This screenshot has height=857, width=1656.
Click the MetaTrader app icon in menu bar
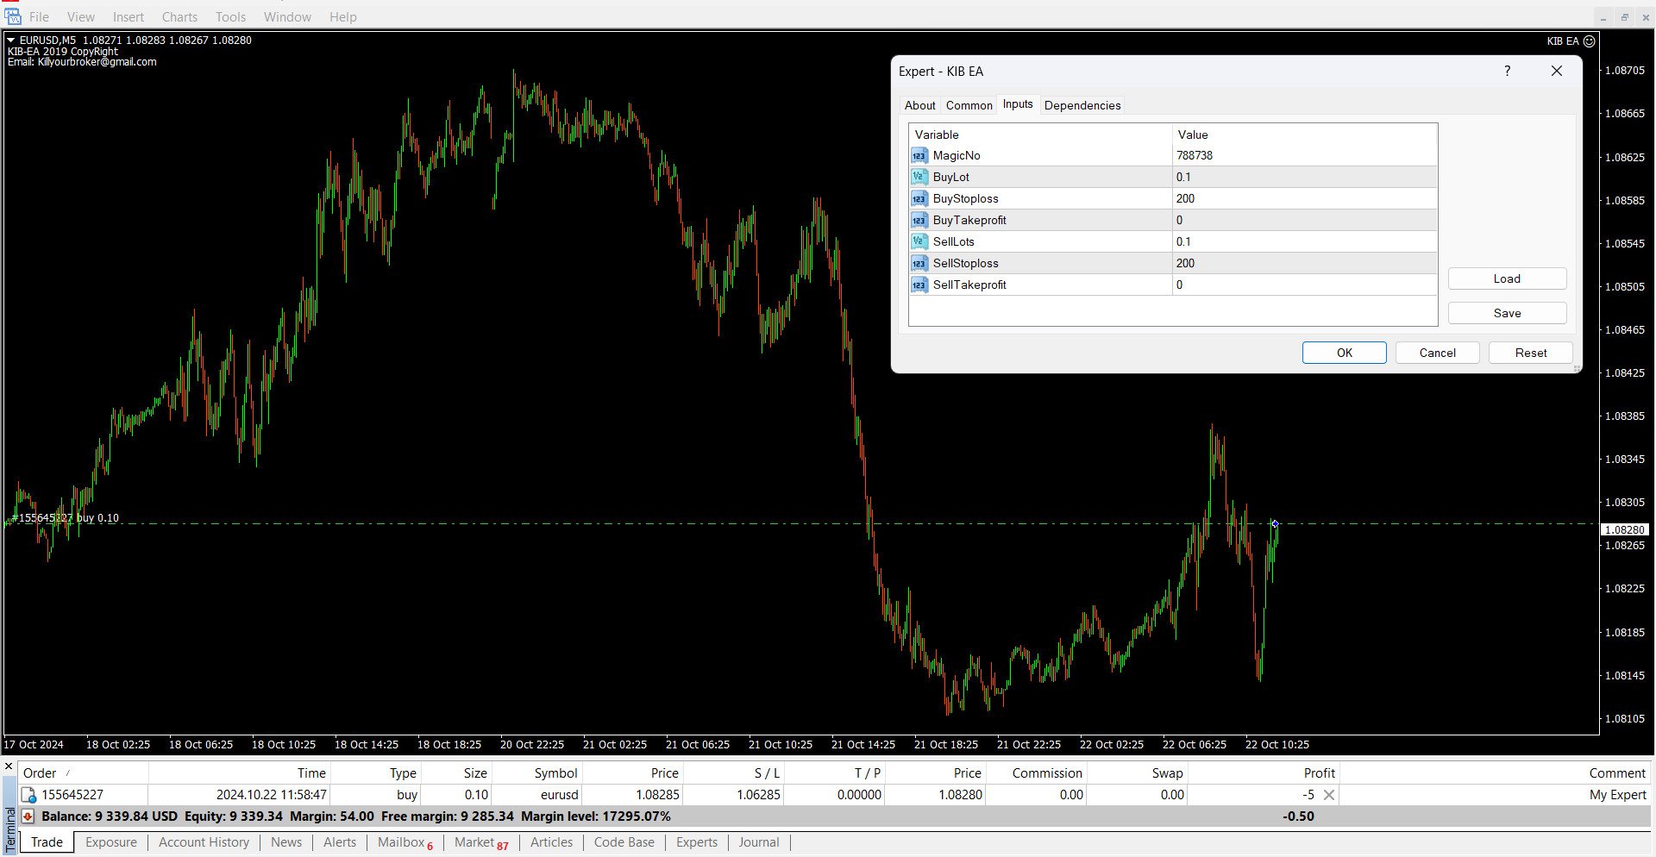[x=12, y=16]
